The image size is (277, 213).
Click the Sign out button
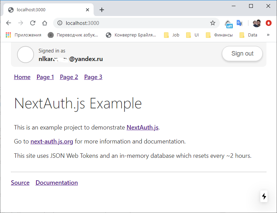click(x=242, y=54)
